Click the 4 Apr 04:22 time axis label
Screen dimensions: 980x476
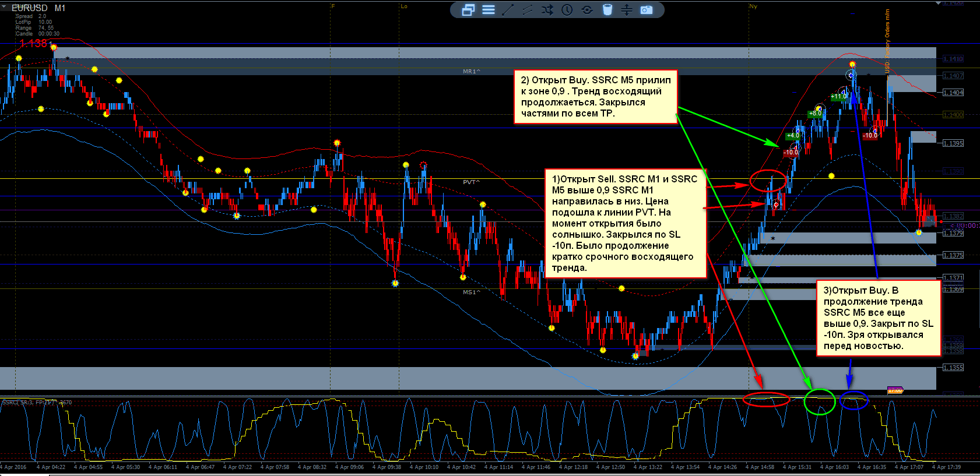click(52, 467)
